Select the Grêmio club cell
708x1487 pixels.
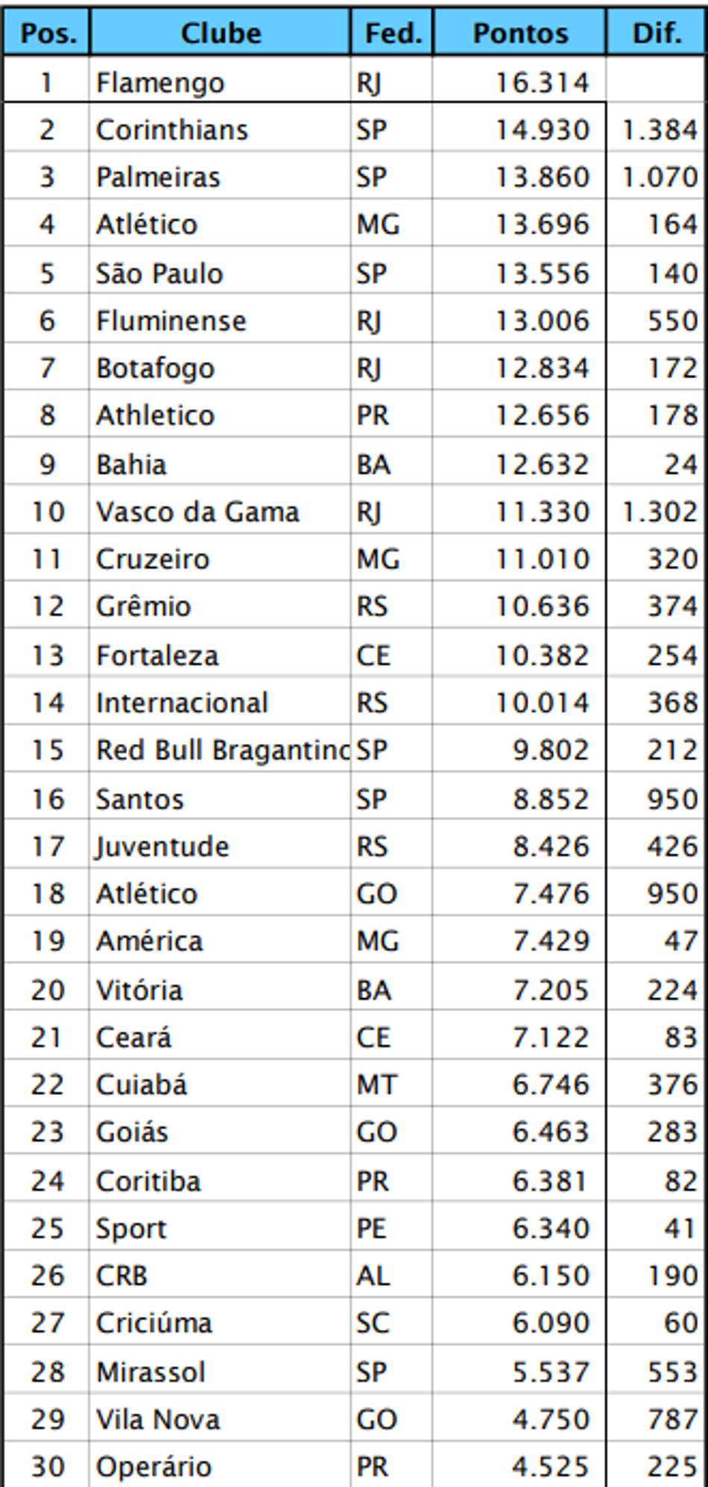(x=220, y=606)
